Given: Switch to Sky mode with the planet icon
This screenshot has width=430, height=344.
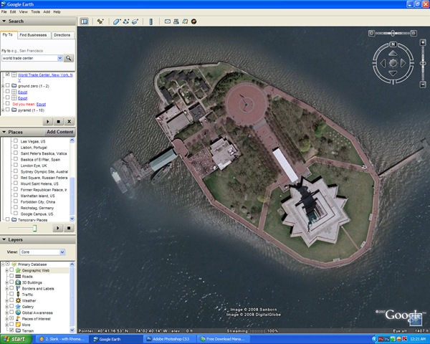Looking at the screenshot, I should (194, 21).
